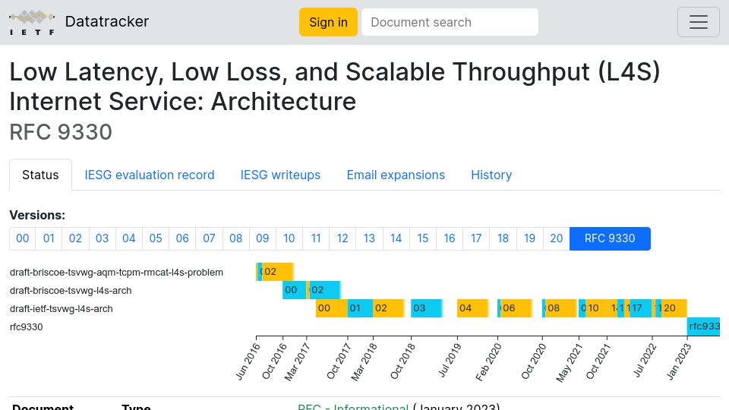Click draft-ietf-tsvwg-l4s-arch bar 20
This screenshot has width=729, height=410.
(674, 308)
